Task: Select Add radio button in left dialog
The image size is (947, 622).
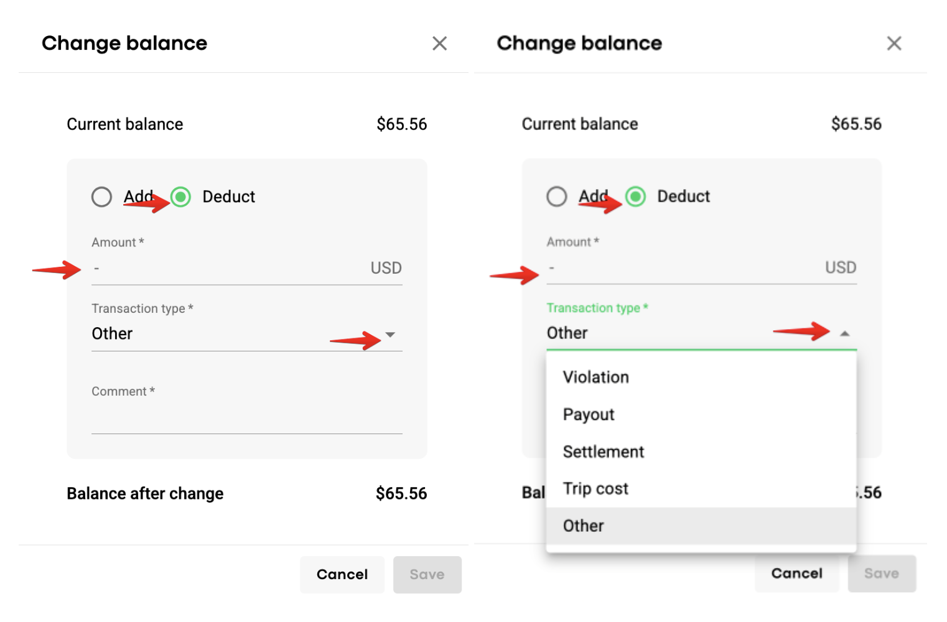Action: [102, 197]
